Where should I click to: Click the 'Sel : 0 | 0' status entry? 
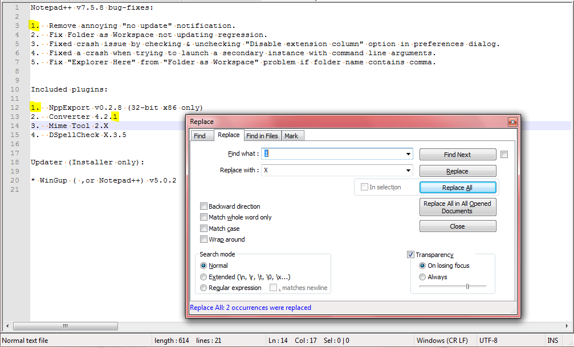point(336,341)
